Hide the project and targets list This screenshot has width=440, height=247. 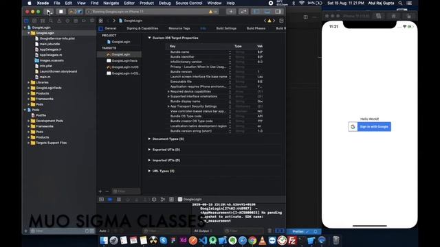(x=101, y=29)
